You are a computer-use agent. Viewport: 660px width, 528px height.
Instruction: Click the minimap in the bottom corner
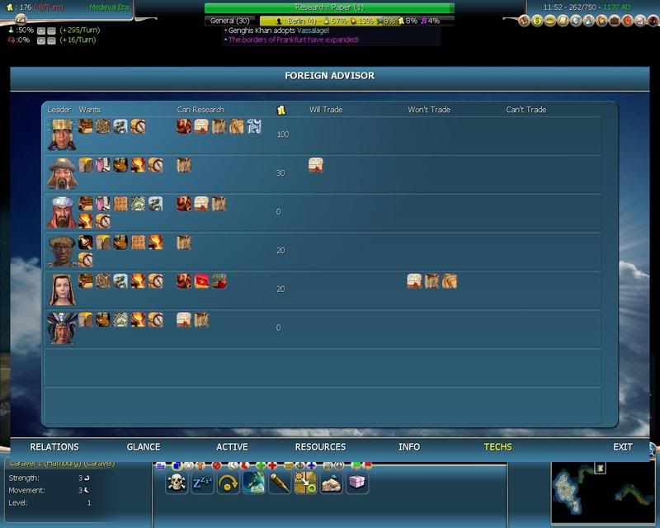[605, 493]
